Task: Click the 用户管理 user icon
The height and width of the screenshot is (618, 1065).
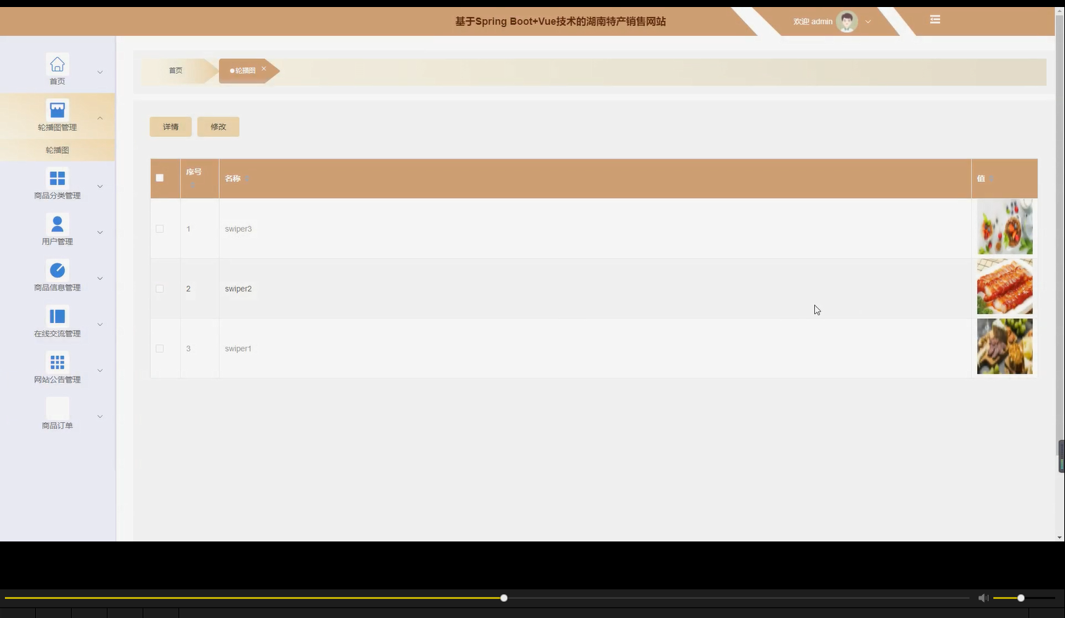Action: click(58, 224)
